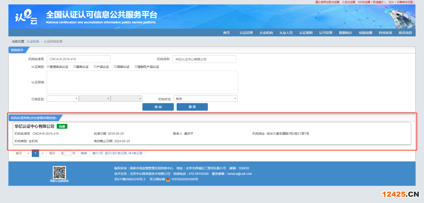Click the 认e云 platform logo
Screen dimensions: 424x203
pos(26,18)
